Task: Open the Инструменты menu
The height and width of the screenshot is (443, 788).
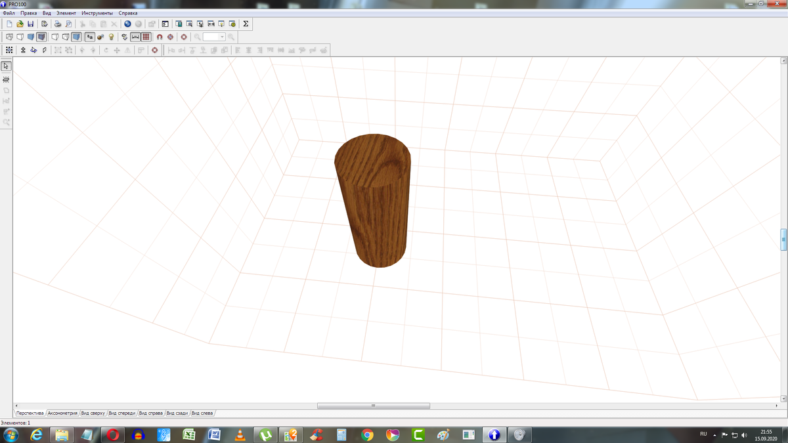Action: tap(97, 13)
